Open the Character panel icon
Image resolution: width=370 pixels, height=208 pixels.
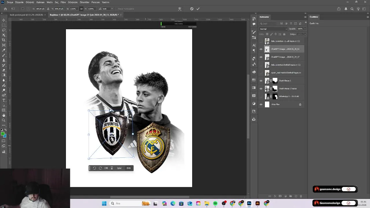[x=254, y=45]
